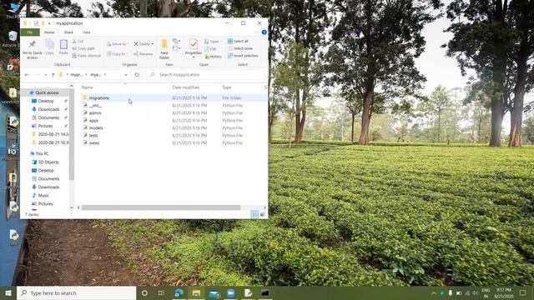Click the Refresh button beside the address bar

pyautogui.click(x=137, y=74)
